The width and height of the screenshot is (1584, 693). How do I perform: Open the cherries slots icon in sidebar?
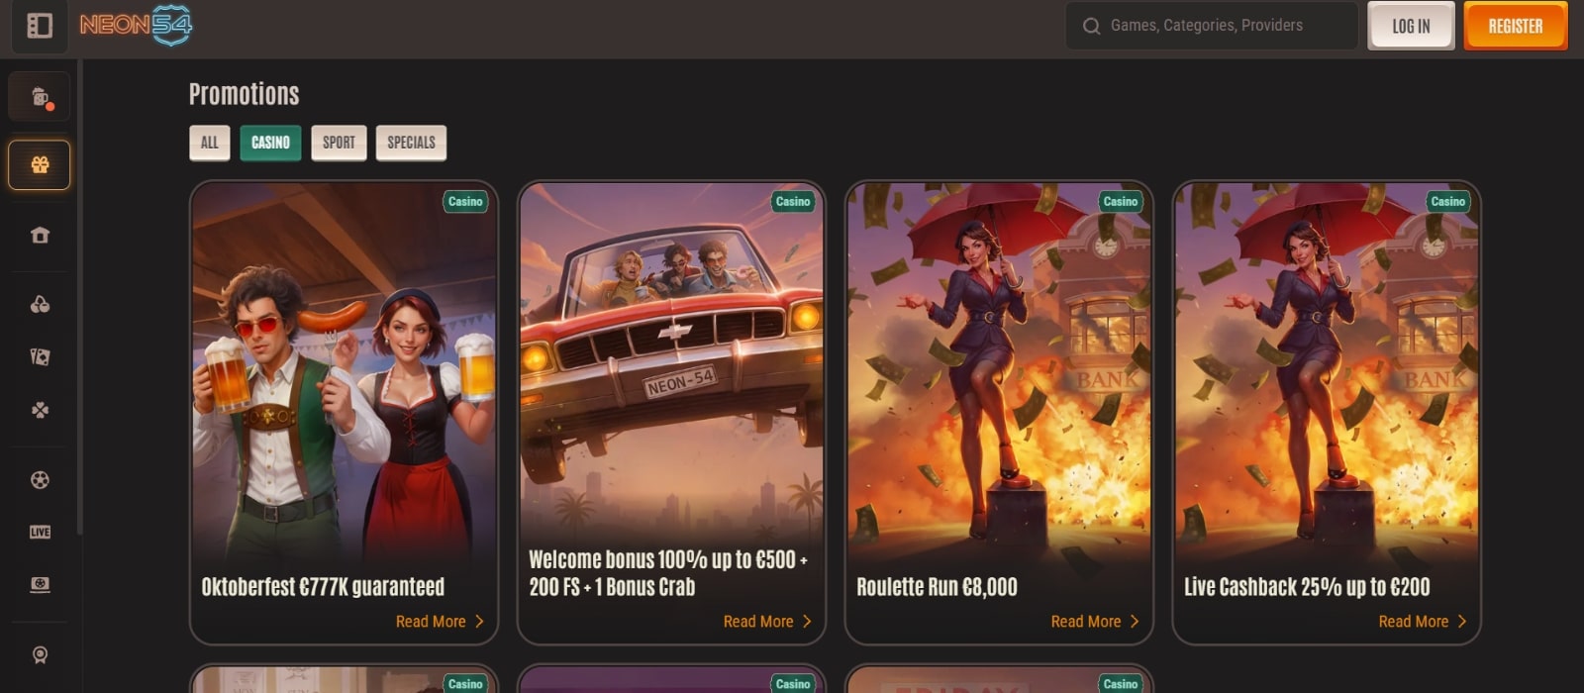pyautogui.click(x=40, y=305)
